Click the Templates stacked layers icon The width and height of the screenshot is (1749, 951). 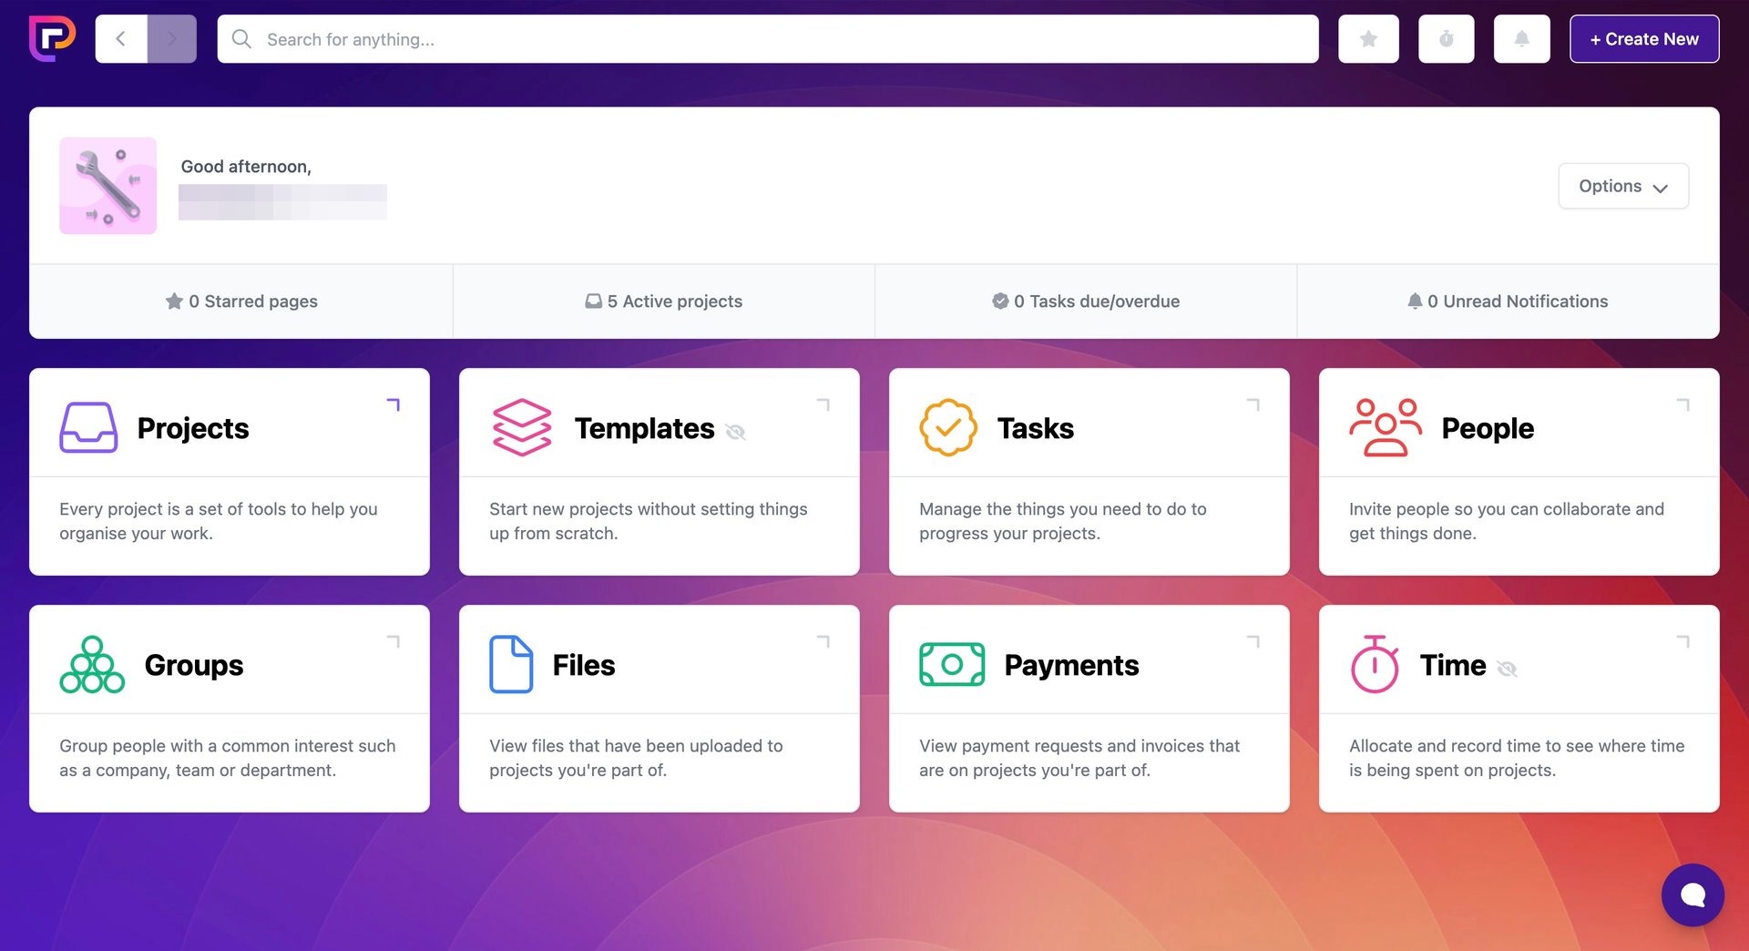(x=522, y=427)
